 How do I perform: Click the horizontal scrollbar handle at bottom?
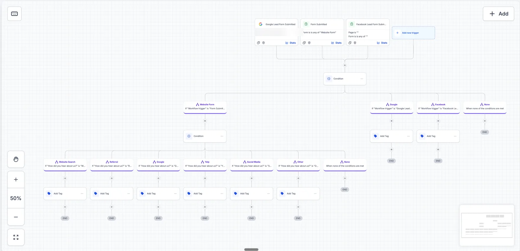point(251,249)
